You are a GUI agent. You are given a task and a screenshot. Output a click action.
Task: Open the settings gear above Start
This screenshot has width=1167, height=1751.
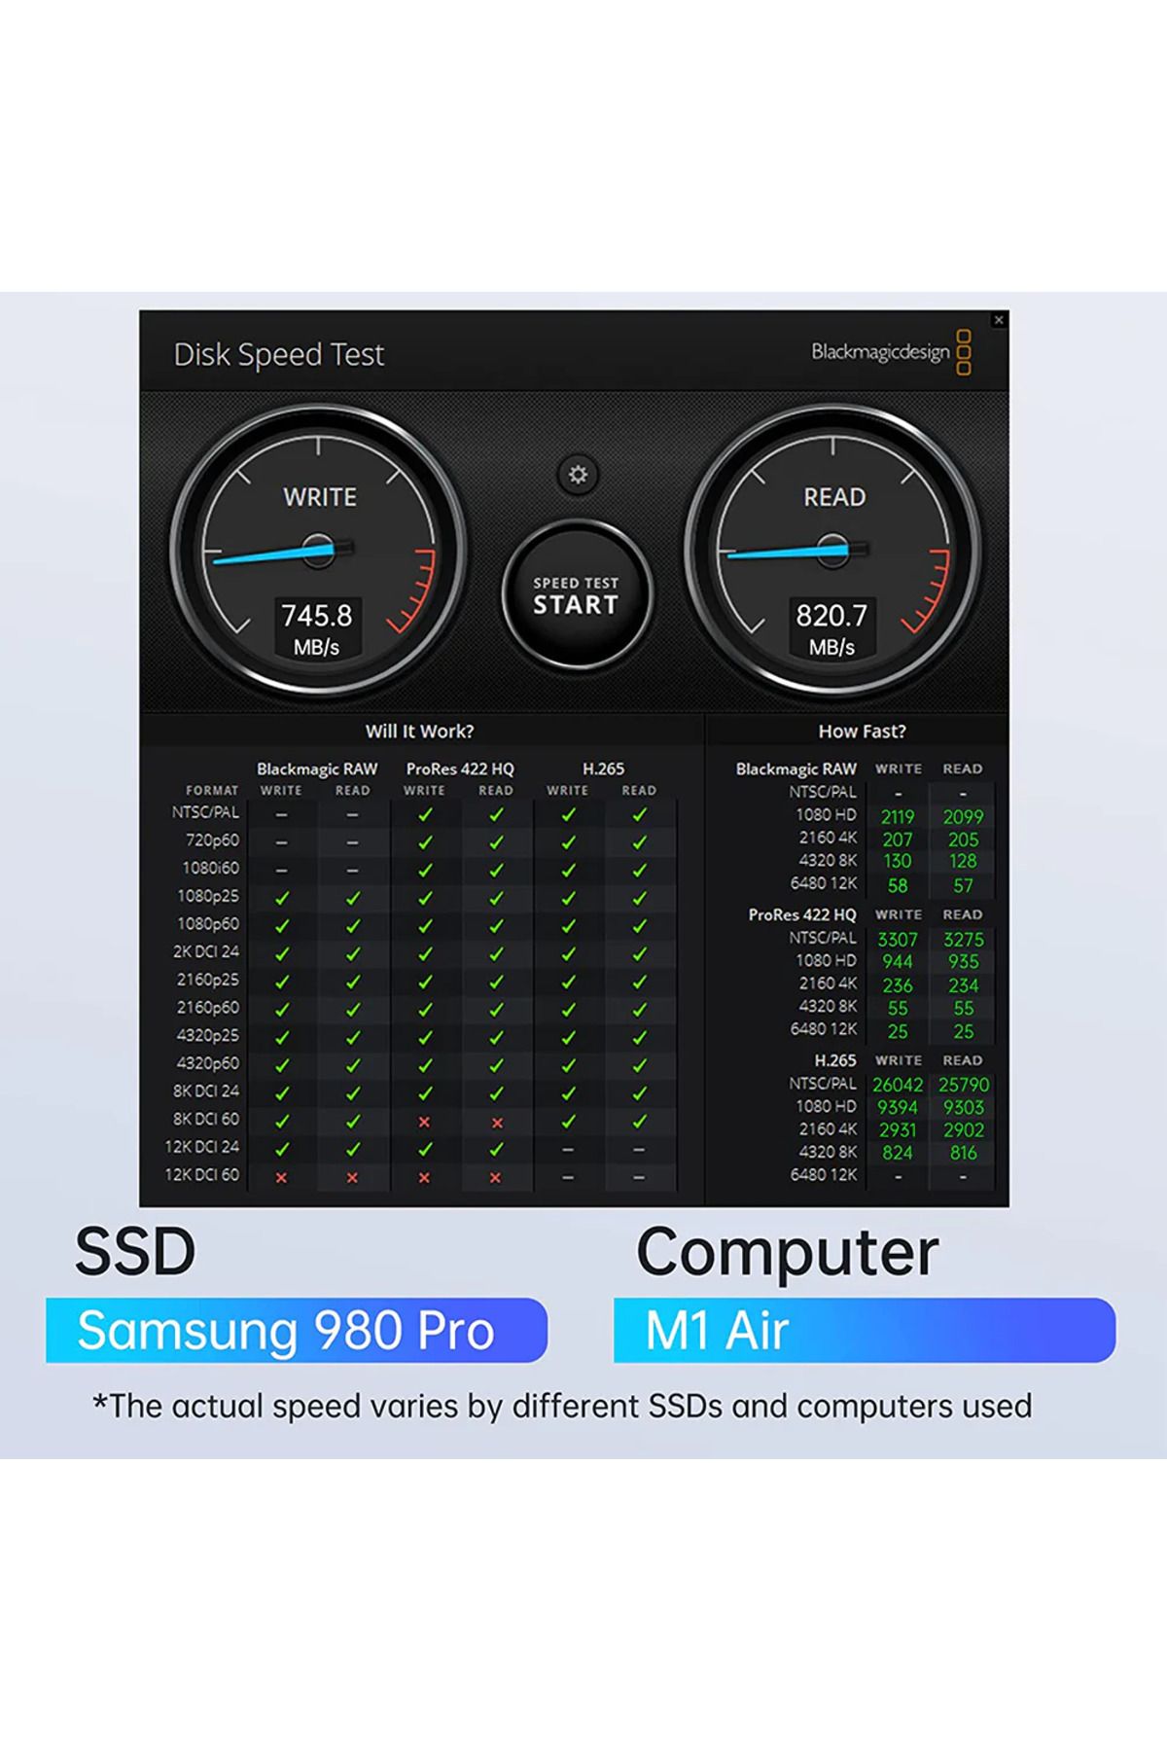[x=578, y=475]
